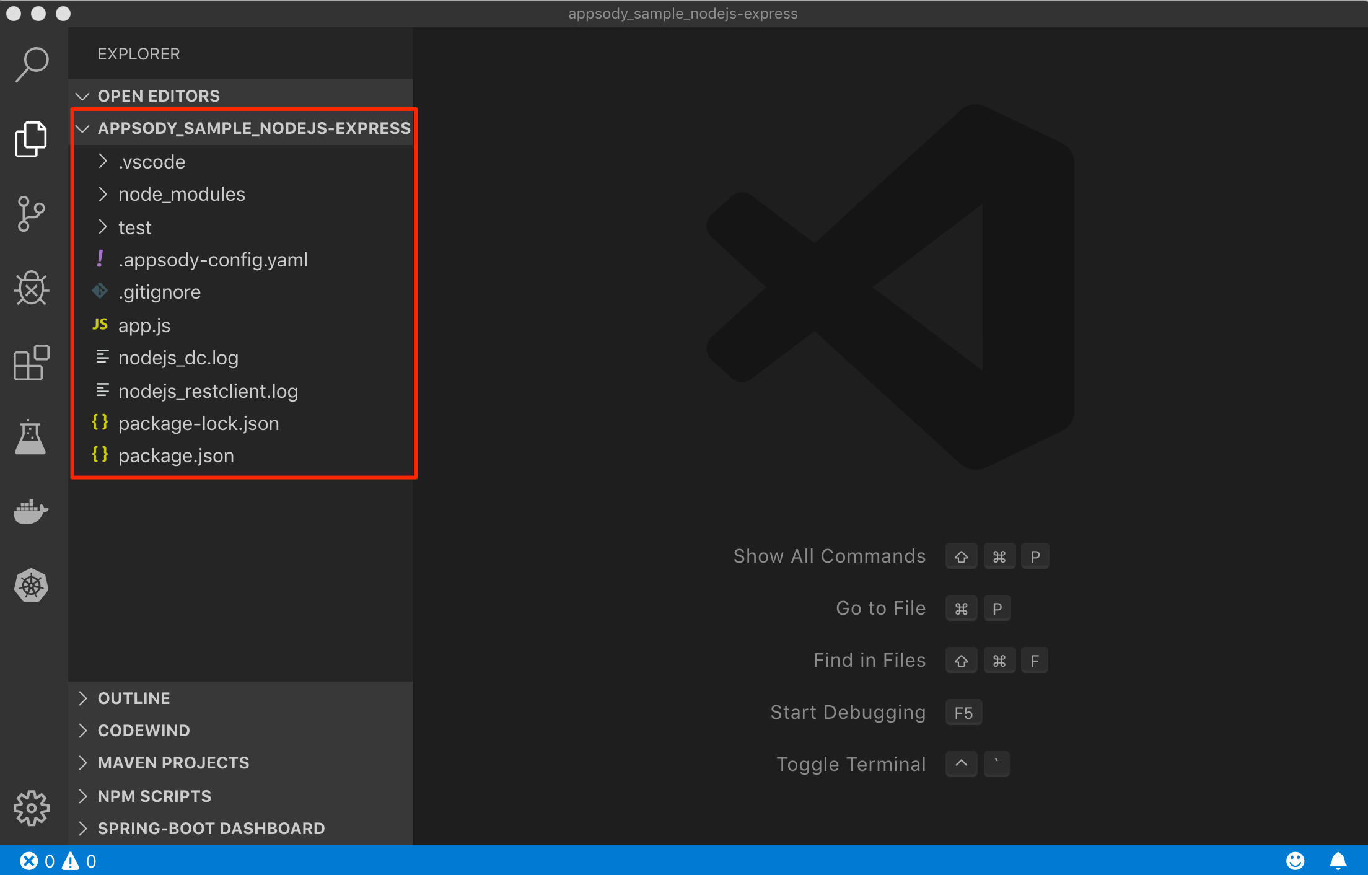Open the Search view in activity bar
The height and width of the screenshot is (875, 1368).
tap(32, 64)
